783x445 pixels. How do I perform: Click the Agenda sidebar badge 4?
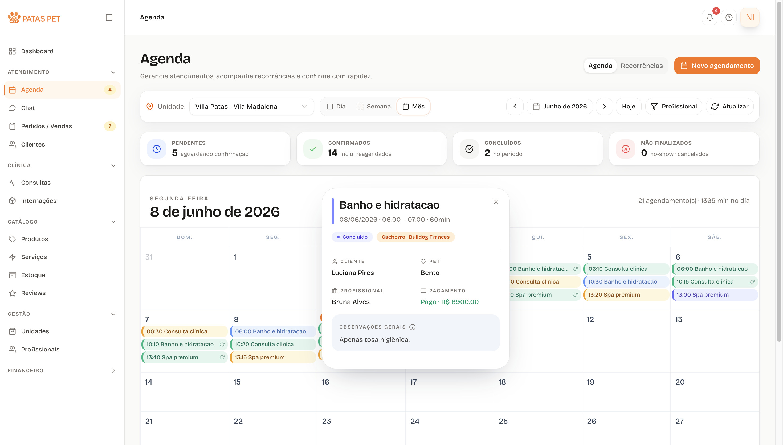click(110, 90)
